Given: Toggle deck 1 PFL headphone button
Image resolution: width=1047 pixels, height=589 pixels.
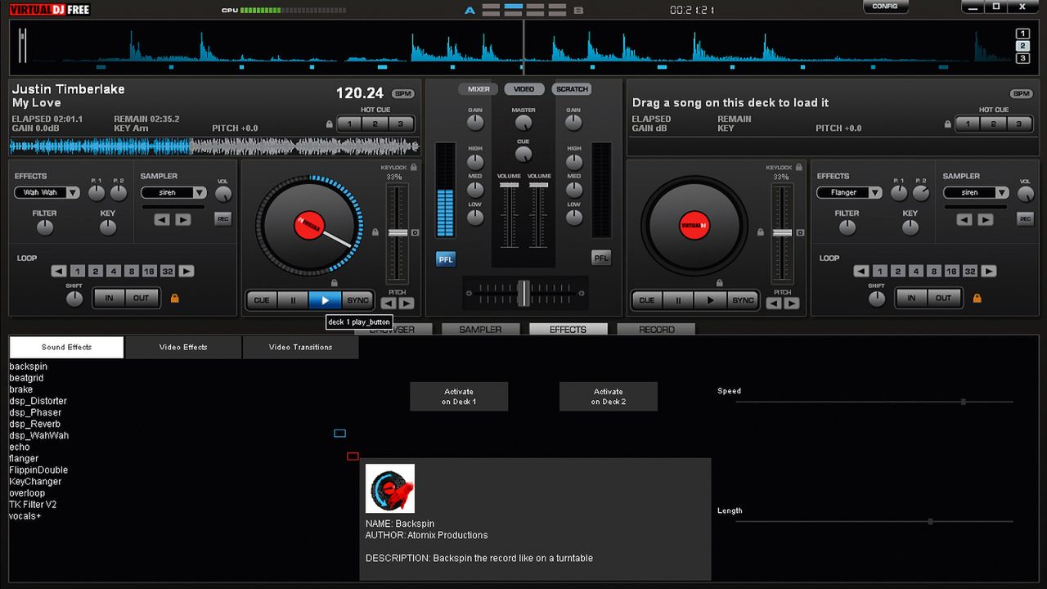Looking at the screenshot, I should pos(446,259).
